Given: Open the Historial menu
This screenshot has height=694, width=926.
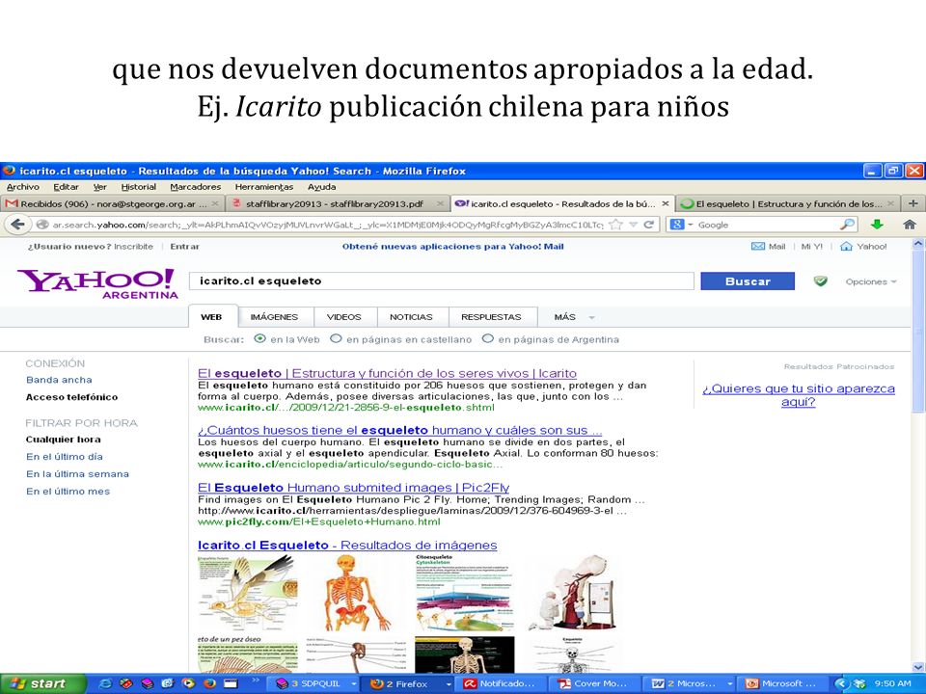Looking at the screenshot, I should pos(139,186).
